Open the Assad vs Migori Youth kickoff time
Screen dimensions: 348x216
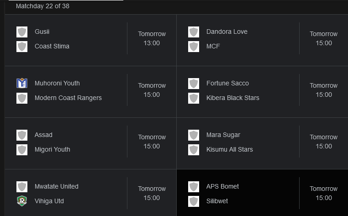click(x=152, y=142)
